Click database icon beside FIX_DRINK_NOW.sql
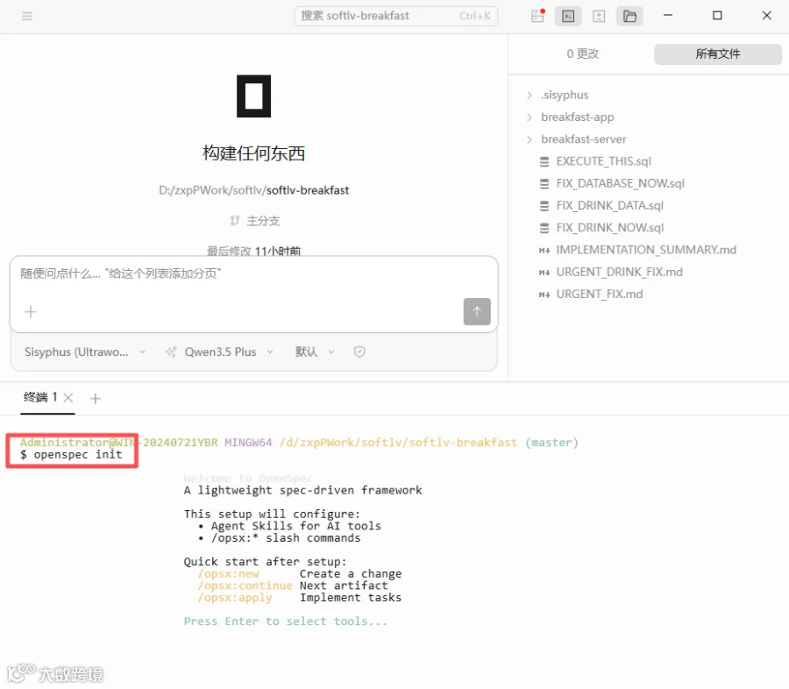The width and height of the screenshot is (789, 689). point(544,228)
